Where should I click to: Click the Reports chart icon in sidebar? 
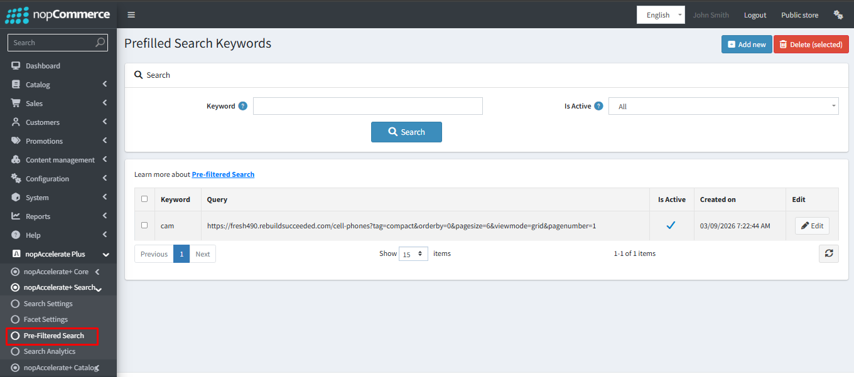coord(16,216)
